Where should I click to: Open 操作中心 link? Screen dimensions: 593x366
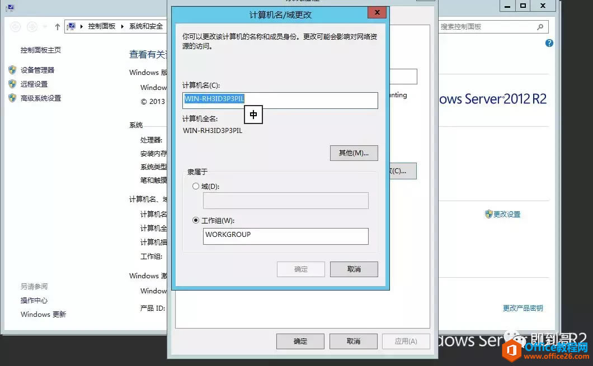pos(34,300)
